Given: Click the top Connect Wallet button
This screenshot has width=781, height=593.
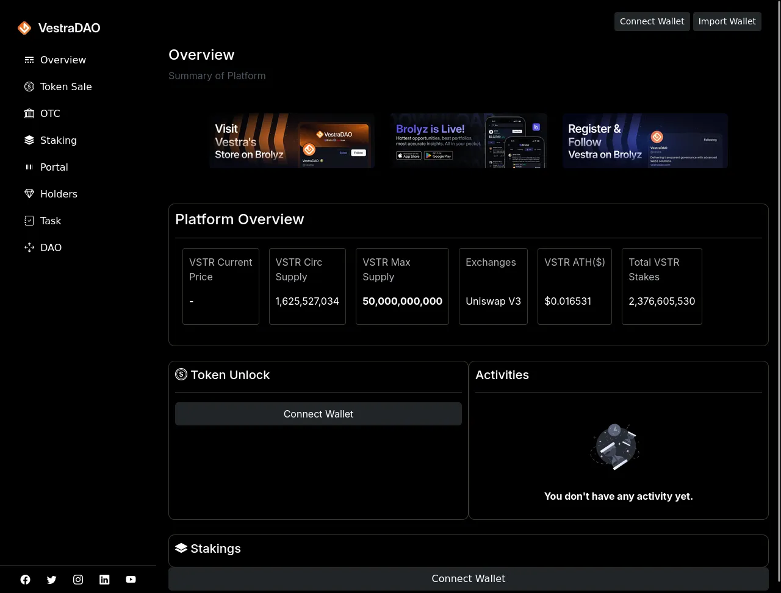Looking at the screenshot, I should (x=652, y=21).
